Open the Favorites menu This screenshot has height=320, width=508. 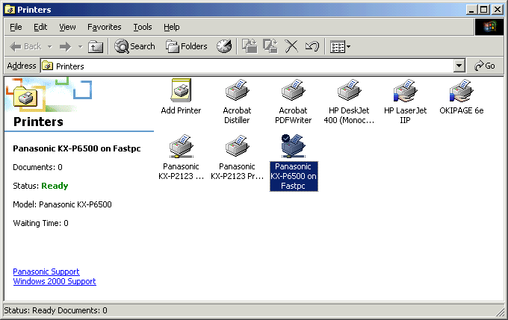105,27
